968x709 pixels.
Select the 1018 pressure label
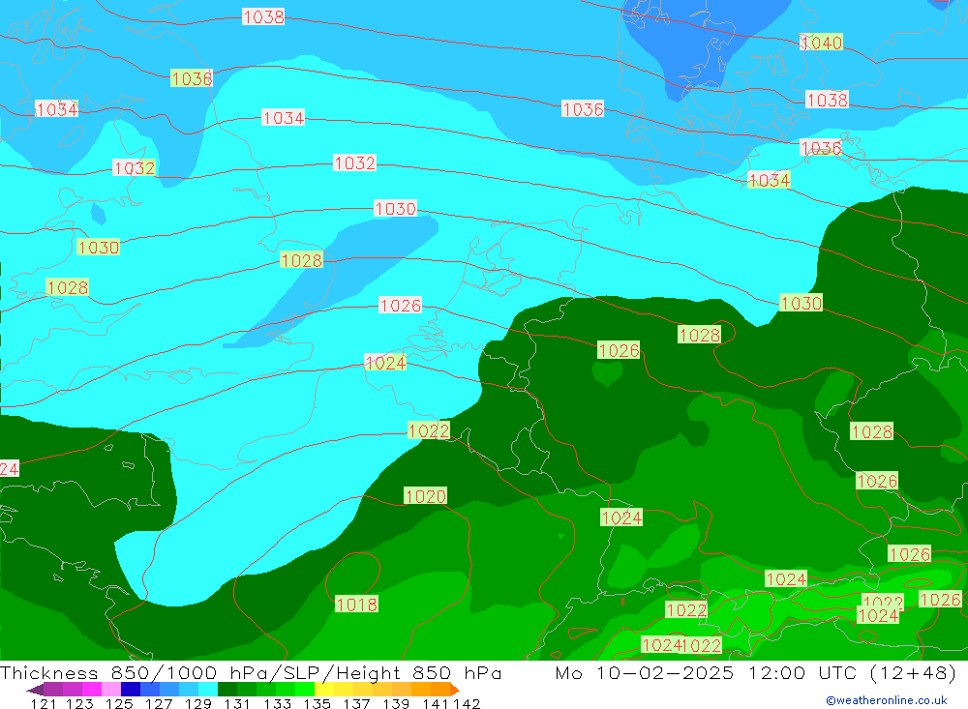[356, 605]
